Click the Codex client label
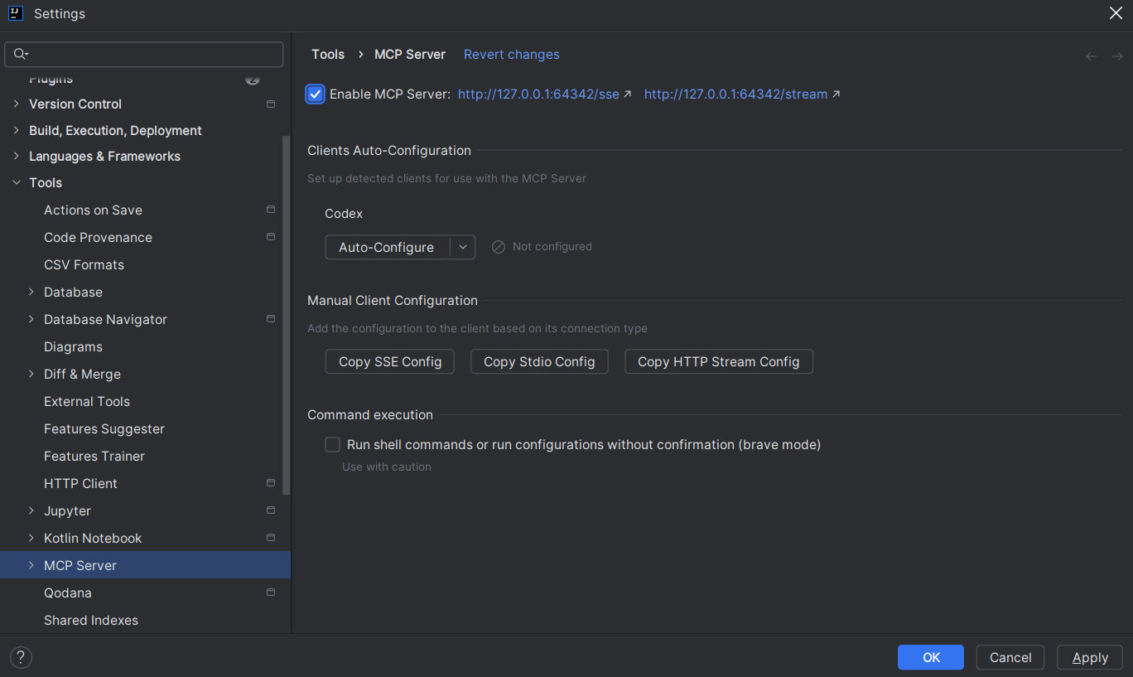Image resolution: width=1133 pixels, height=677 pixels. pos(344,214)
